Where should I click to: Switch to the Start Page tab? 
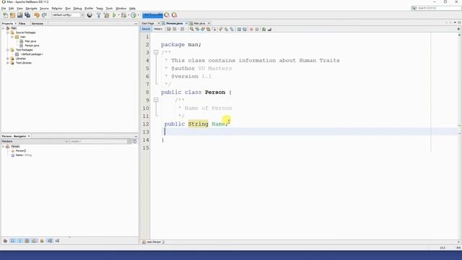[148, 23]
